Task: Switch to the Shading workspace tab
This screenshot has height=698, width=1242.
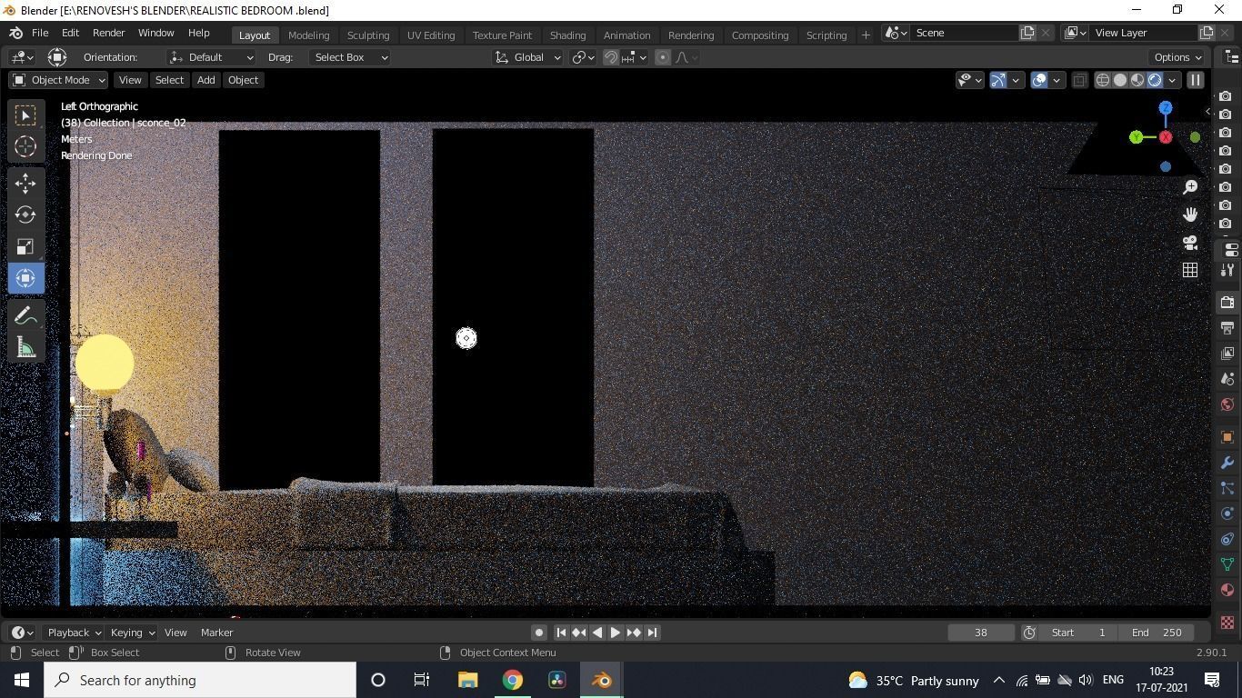Action: pos(567,35)
